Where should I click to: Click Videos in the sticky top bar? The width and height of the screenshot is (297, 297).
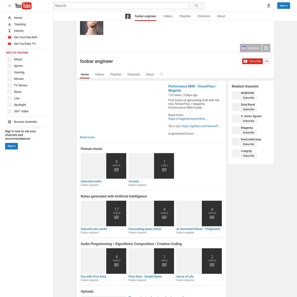[x=168, y=16]
